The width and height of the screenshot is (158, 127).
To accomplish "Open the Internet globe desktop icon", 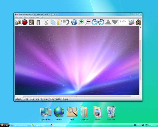I will [x=59, y=113].
